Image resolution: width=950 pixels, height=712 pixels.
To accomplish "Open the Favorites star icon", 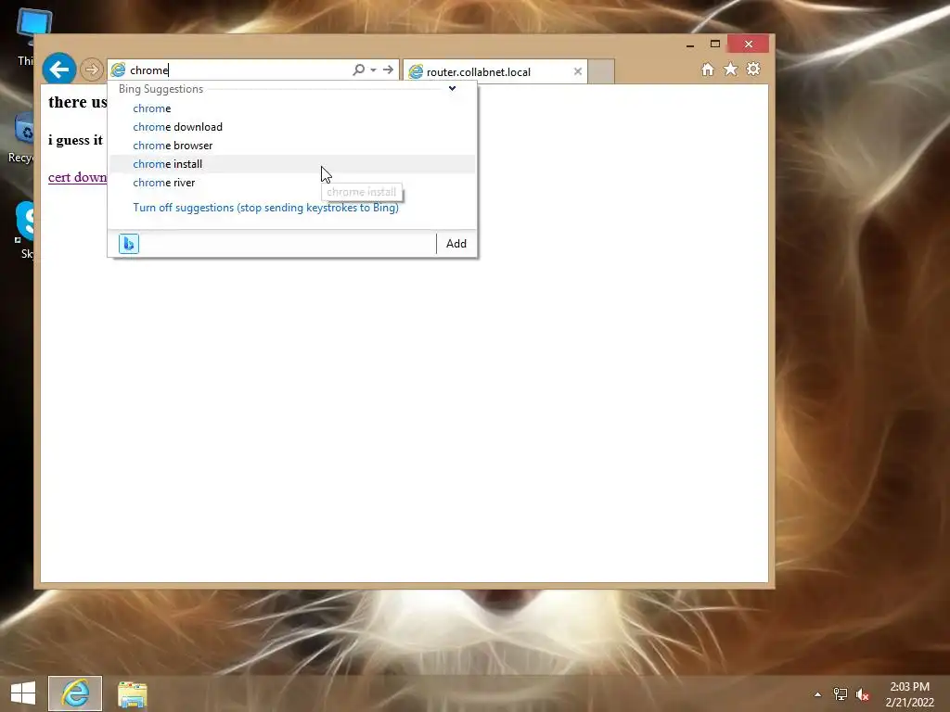I will tap(731, 70).
